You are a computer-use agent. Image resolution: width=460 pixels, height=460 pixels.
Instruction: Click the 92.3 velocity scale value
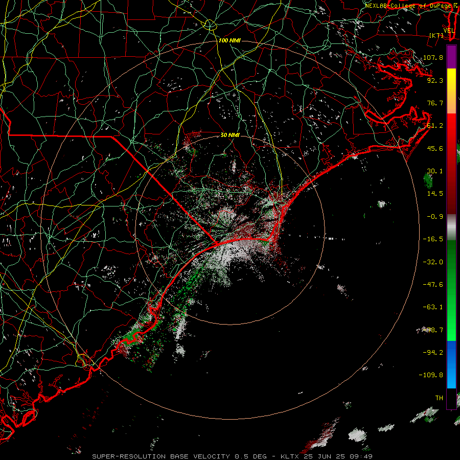pyautogui.click(x=435, y=80)
